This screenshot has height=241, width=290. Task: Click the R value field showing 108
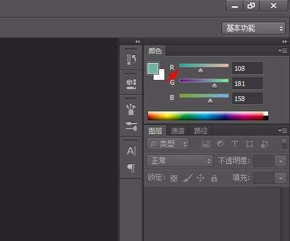coord(248,68)
